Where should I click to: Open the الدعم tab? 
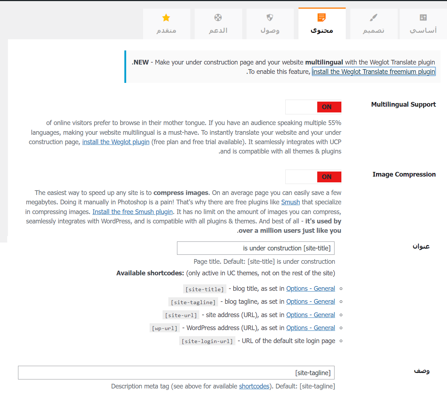click(218, 31)
